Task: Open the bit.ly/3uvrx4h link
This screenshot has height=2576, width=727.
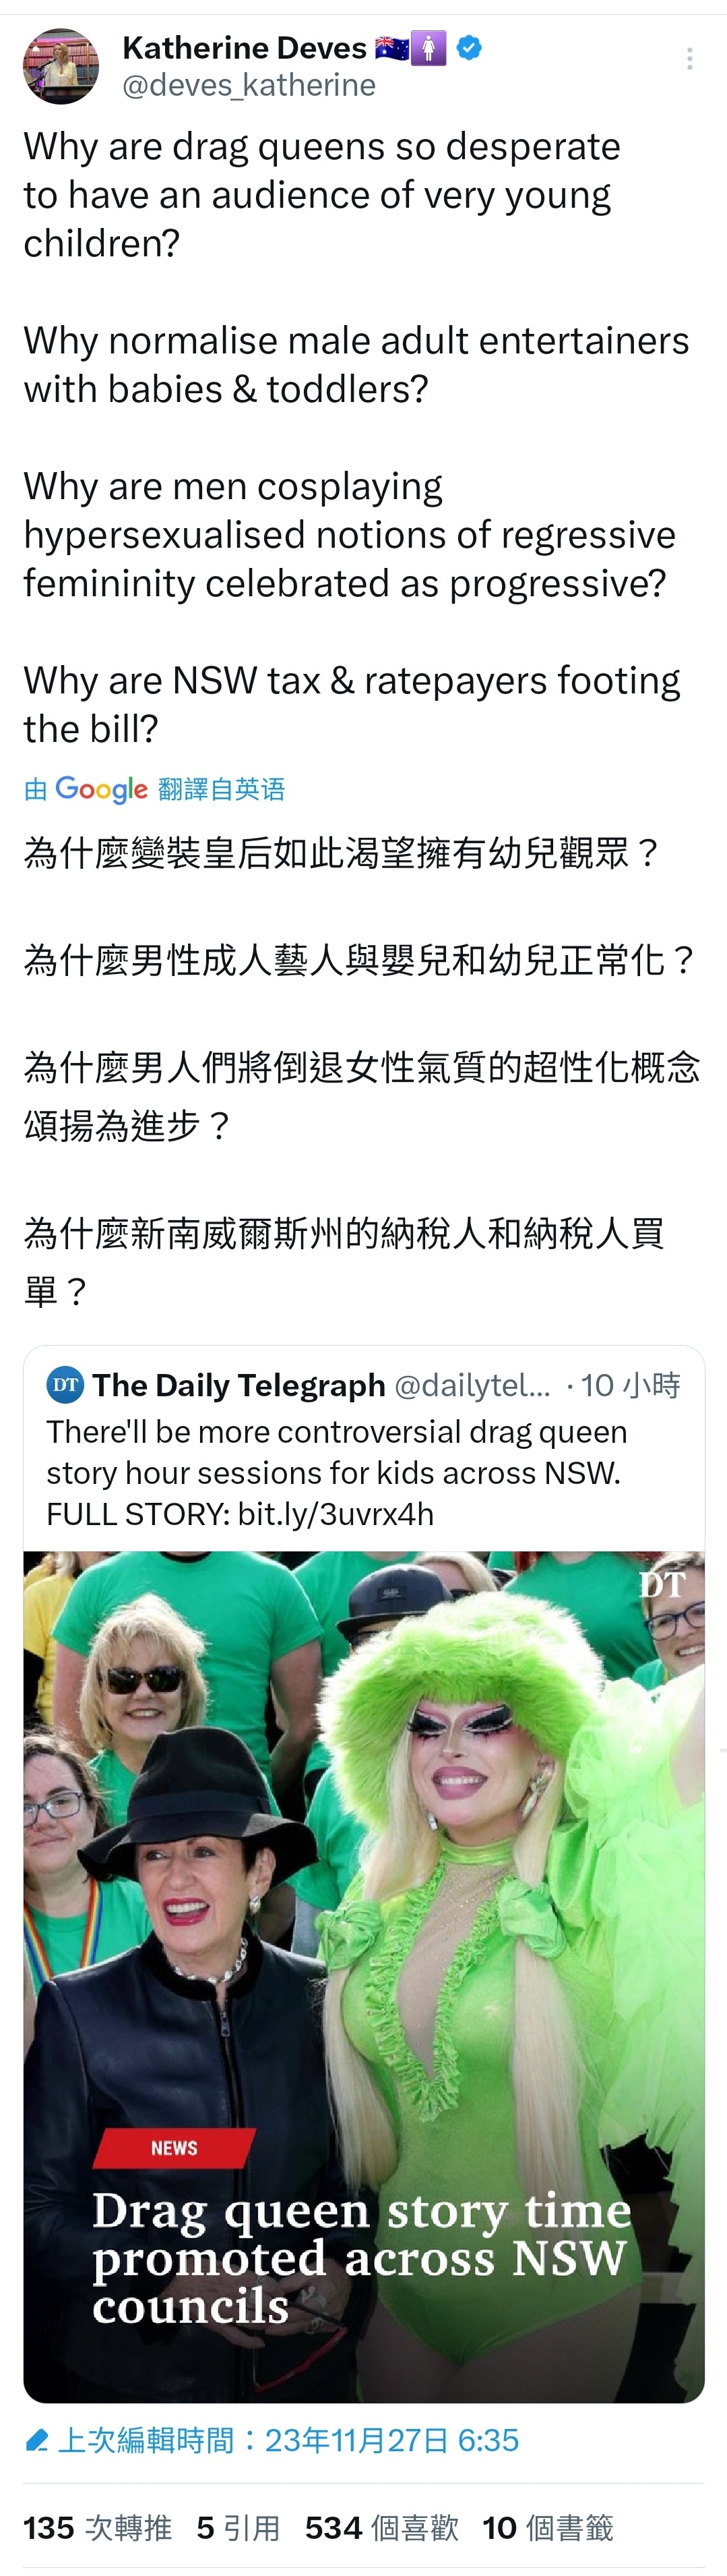Action: pyautogui.click(x=336, y=1514)
